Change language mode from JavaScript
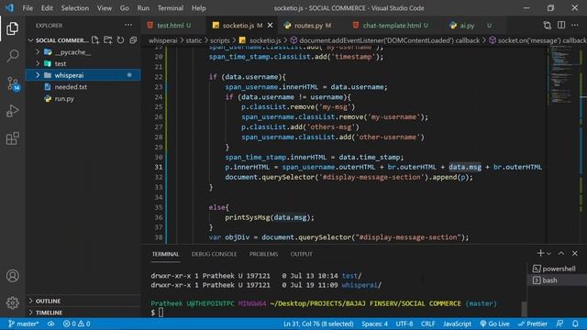The width and height of the screenshot is (587, 330). pos(457,324)
